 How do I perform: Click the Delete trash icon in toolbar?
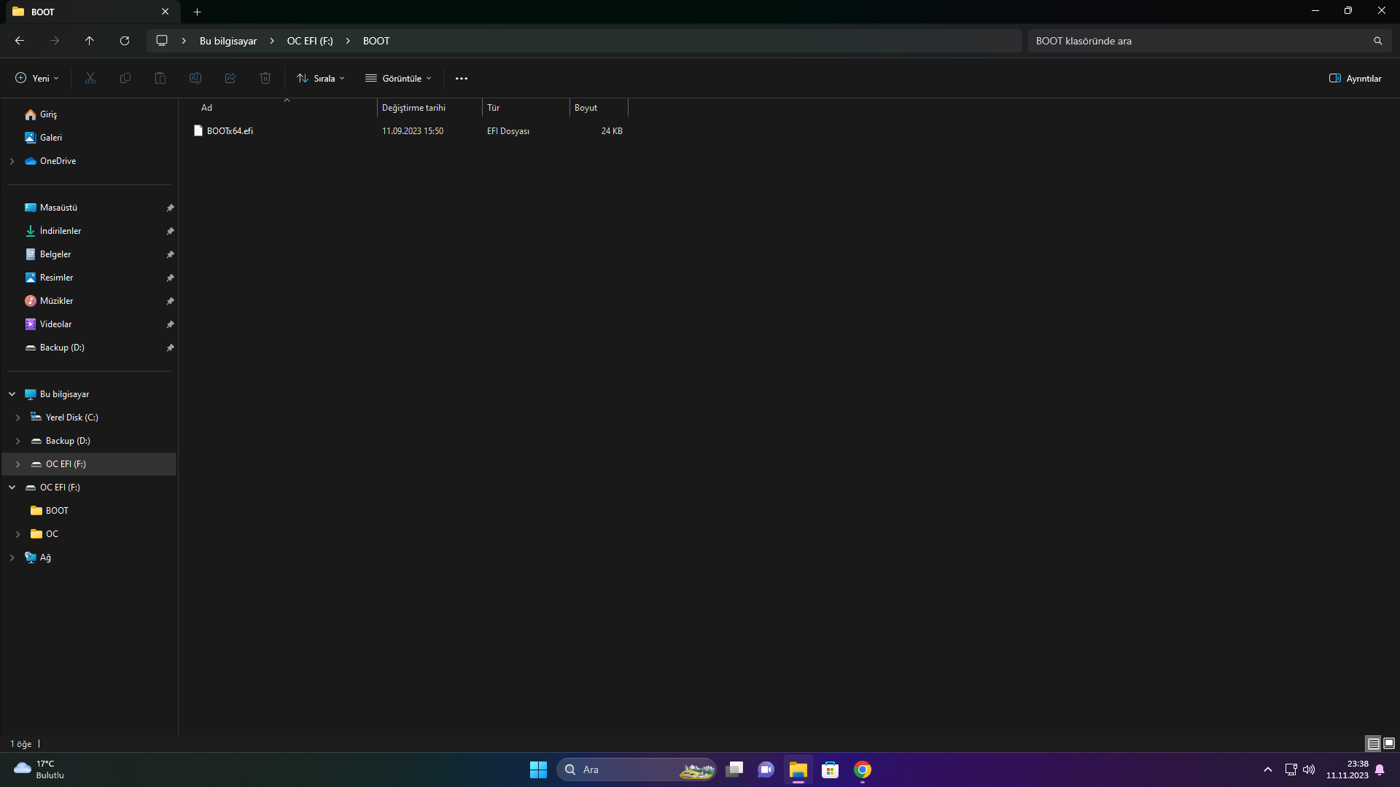click(x=265, y=78)
